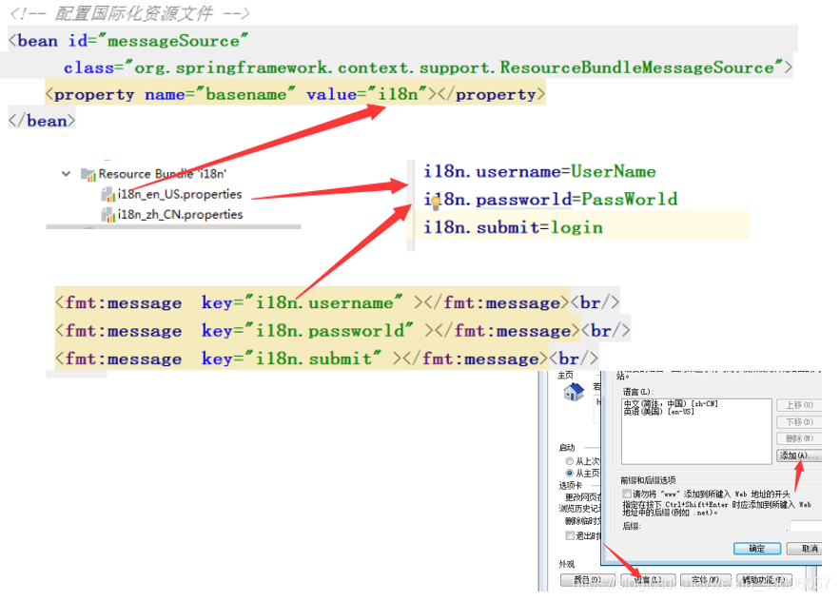Click the property name="basename" line

[295, 94]
